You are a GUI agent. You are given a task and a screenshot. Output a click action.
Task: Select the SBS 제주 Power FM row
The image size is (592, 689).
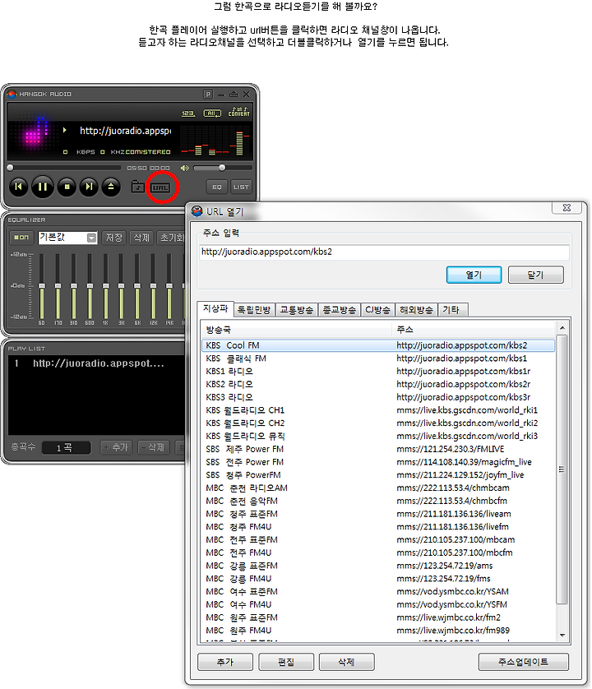(x=378, y=449)
